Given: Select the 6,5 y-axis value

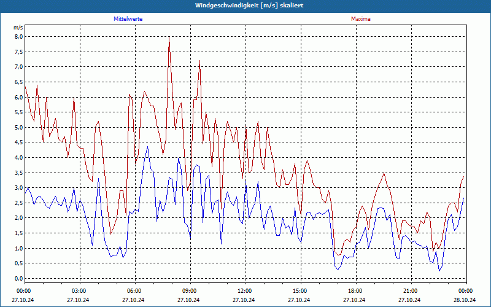Looking at the screenshot, I should 19,82.
